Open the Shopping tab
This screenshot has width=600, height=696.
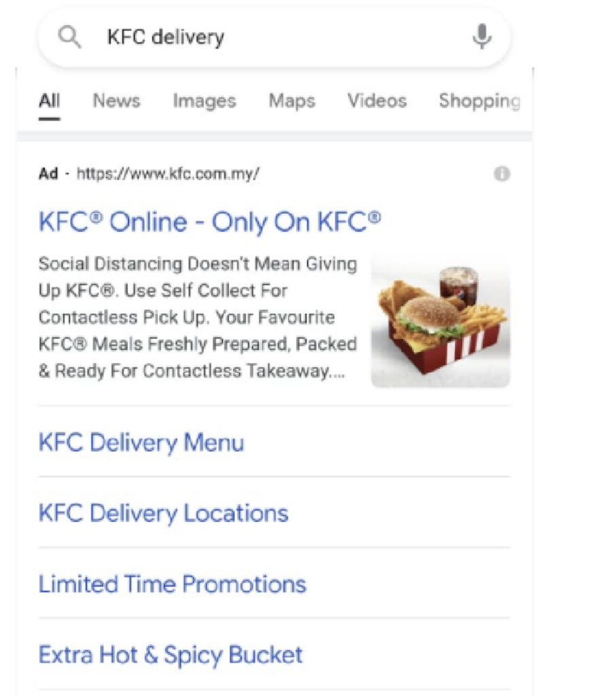[479, 101]
